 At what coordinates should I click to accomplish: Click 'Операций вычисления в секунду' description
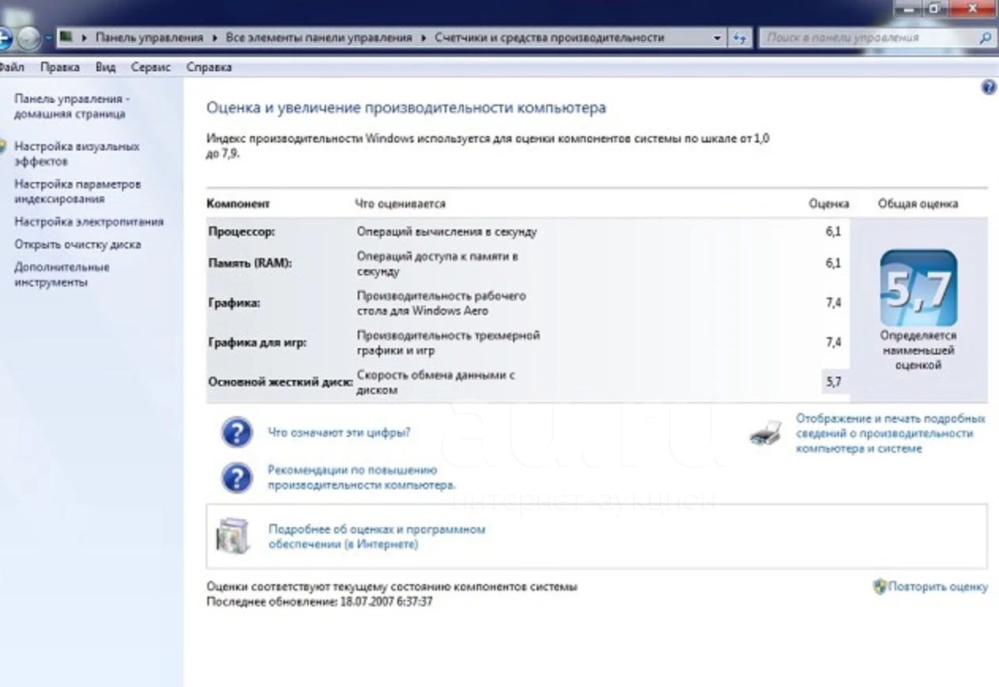coord(446,232)
